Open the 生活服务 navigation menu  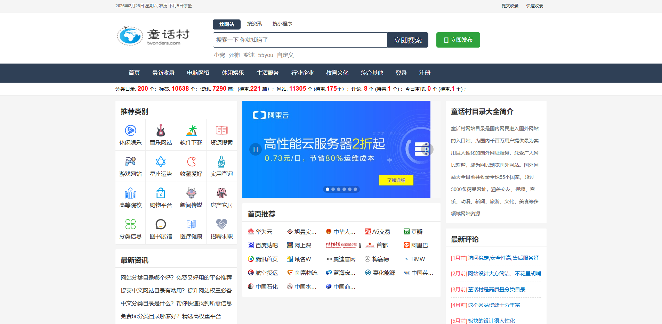[x=267, y=73]
